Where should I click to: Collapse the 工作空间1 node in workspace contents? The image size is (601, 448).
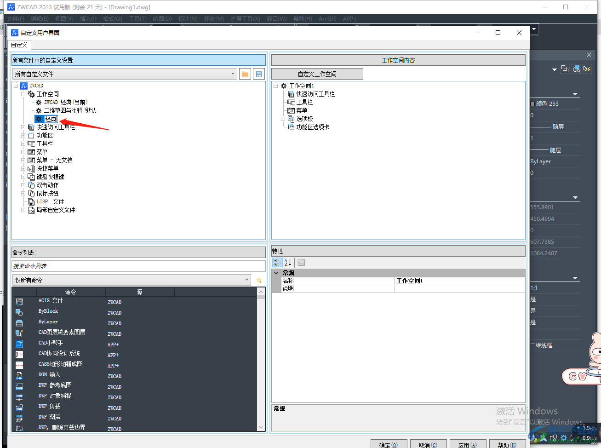tap(275, 86)
